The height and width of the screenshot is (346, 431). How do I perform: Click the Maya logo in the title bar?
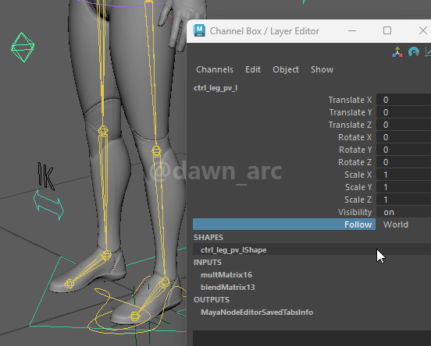(199, 30)
